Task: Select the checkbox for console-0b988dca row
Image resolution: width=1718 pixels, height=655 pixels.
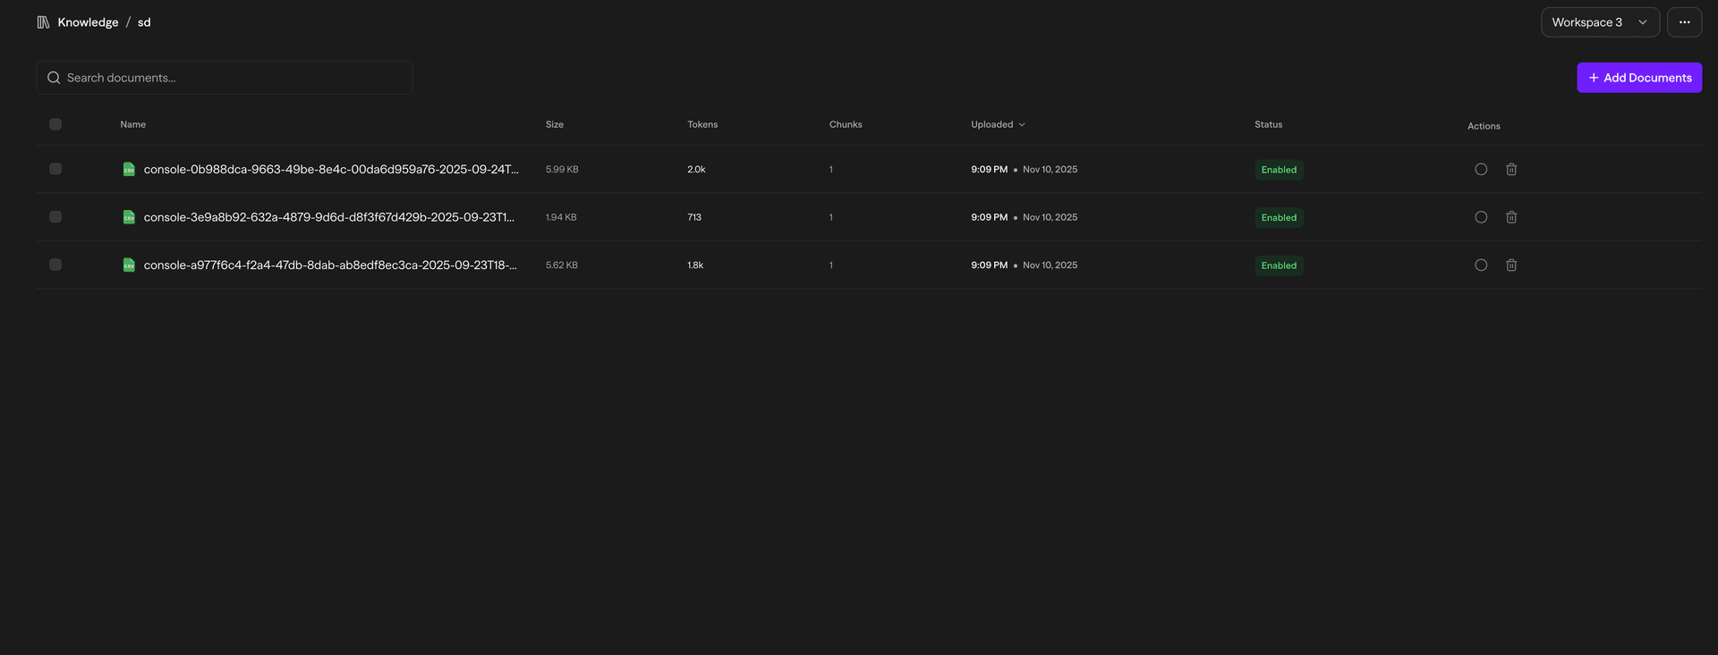Action: 55,169
